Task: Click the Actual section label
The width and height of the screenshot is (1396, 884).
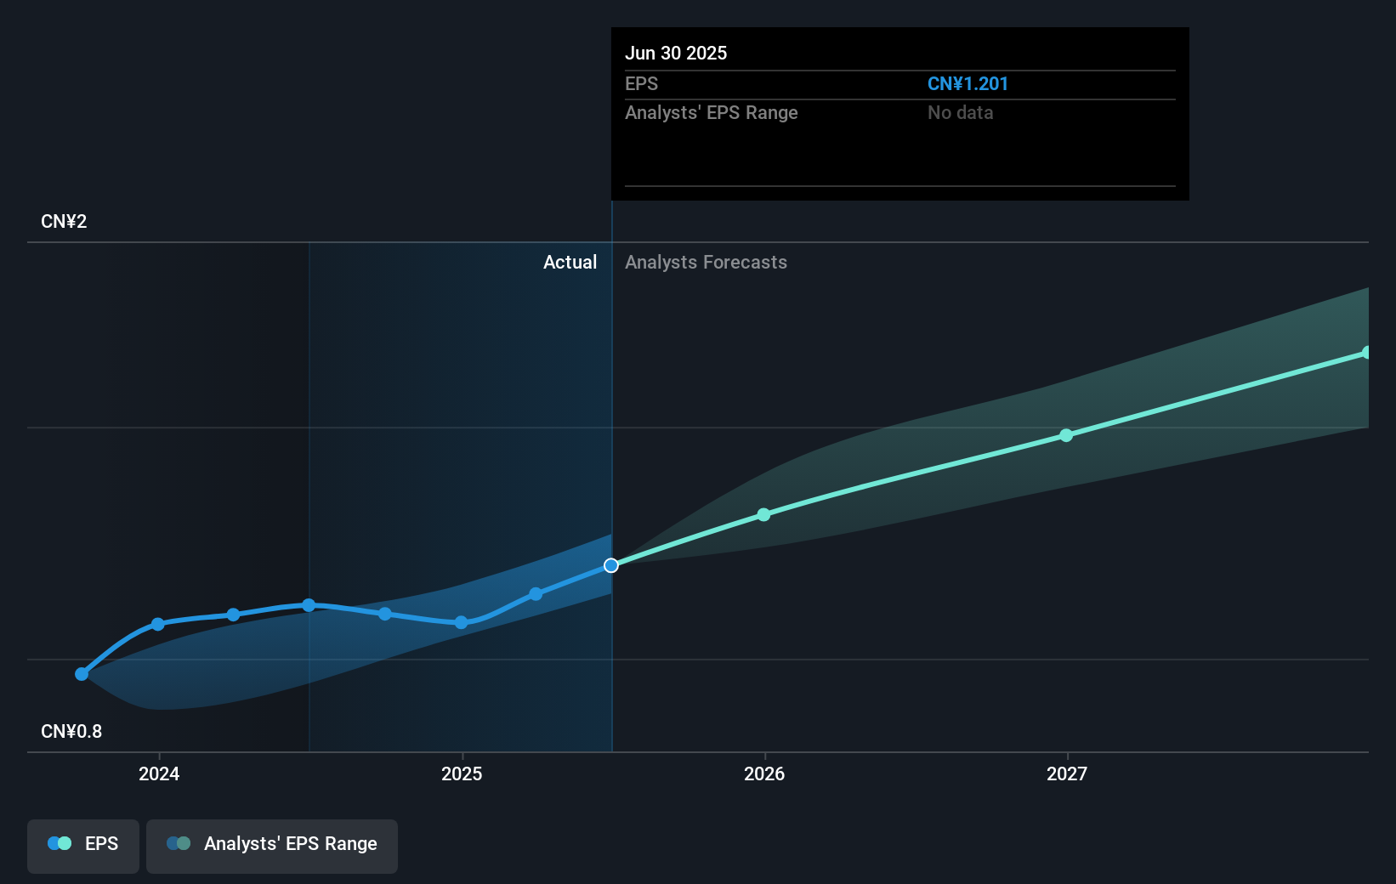Action: point(570,262)
